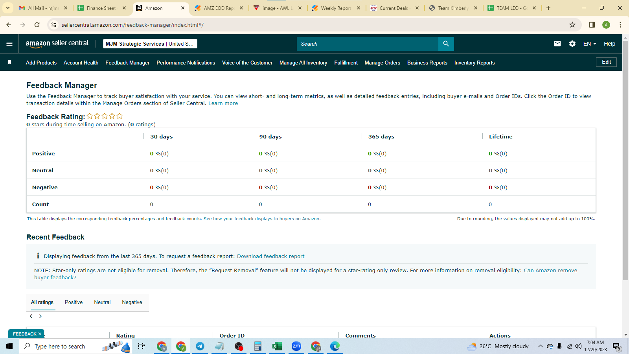629x354 pixels.
Task: Show hidden system tray icons
Action: coord(541,346)
